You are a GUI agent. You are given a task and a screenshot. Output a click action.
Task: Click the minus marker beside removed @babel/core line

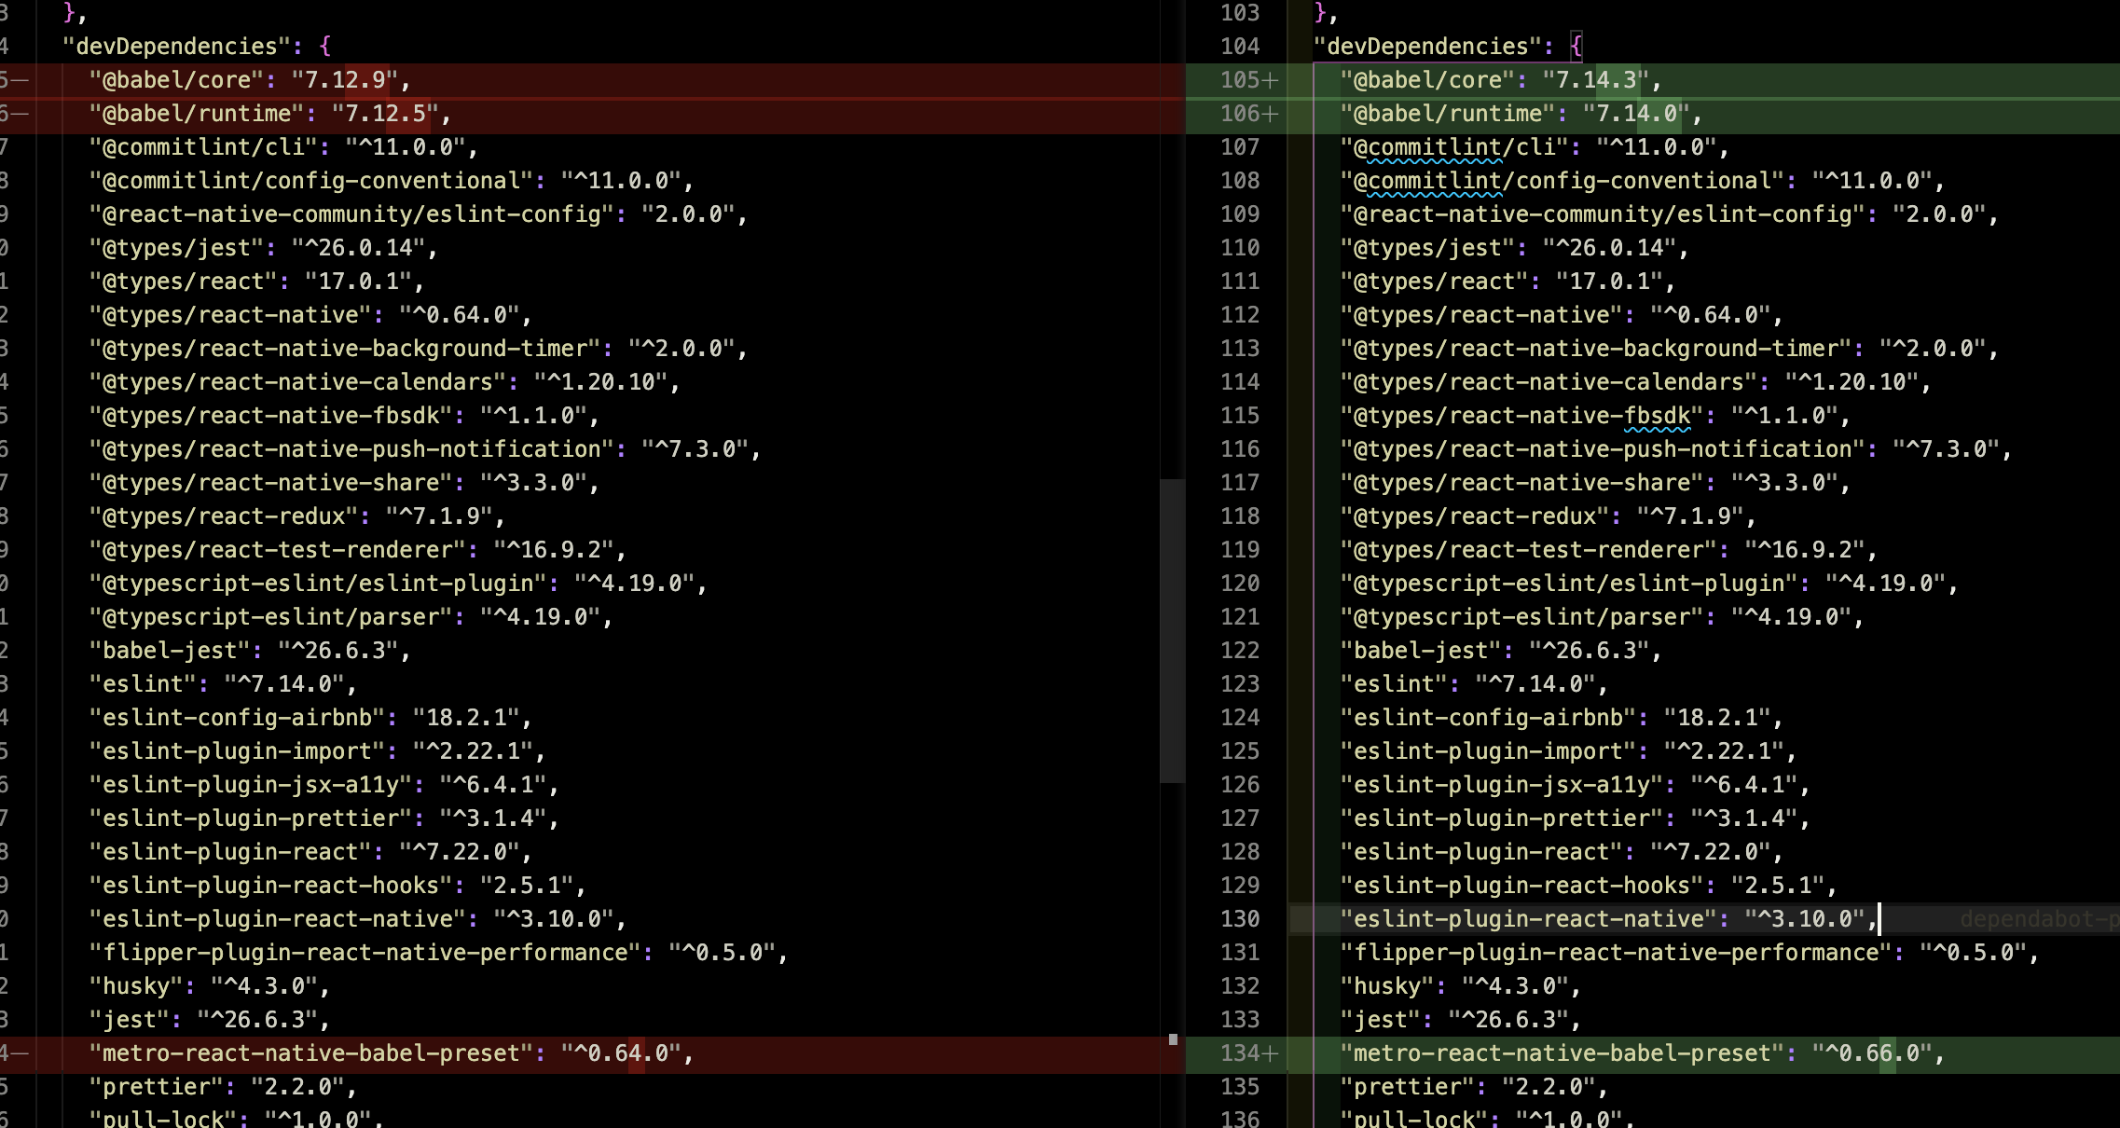20,80
